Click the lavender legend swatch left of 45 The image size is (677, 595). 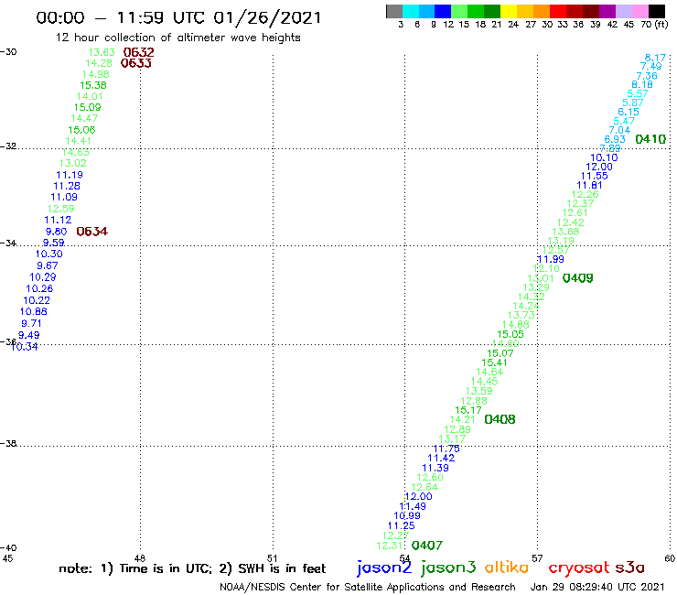pos(623,11)
